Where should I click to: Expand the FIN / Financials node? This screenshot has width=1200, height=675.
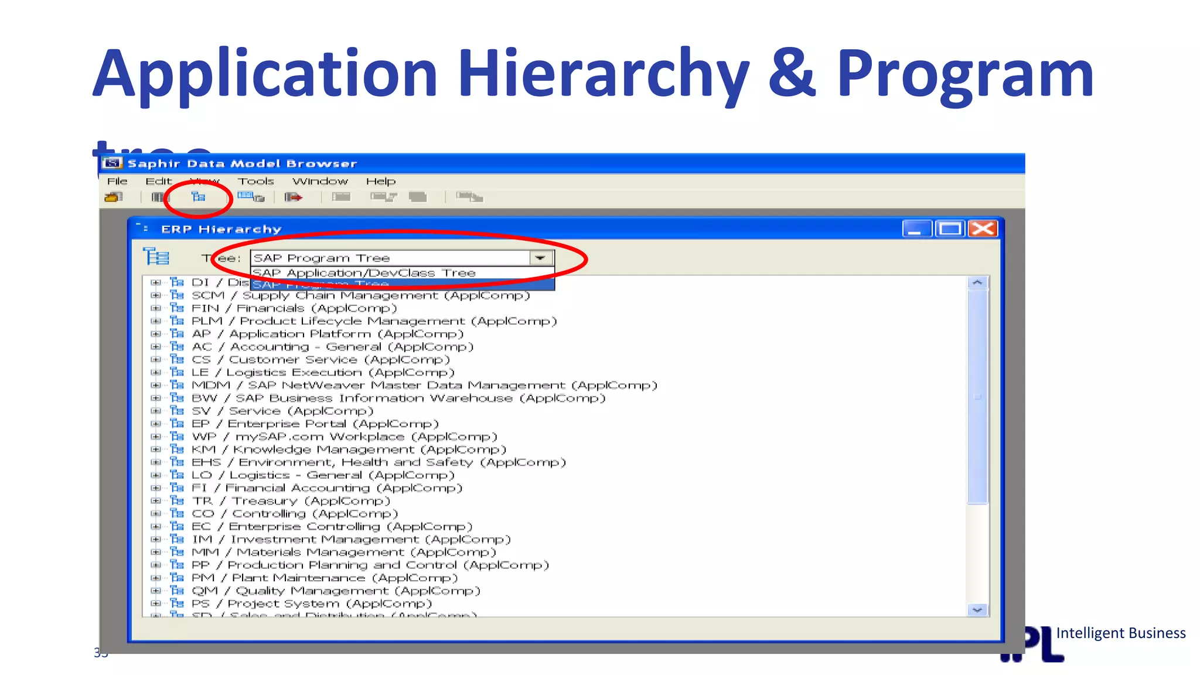155,308
